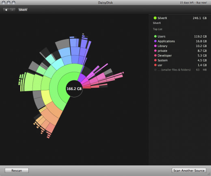Click the 166.2 GB center circle
The height and width of the screenshot is (176, 211).
[74, 89]
